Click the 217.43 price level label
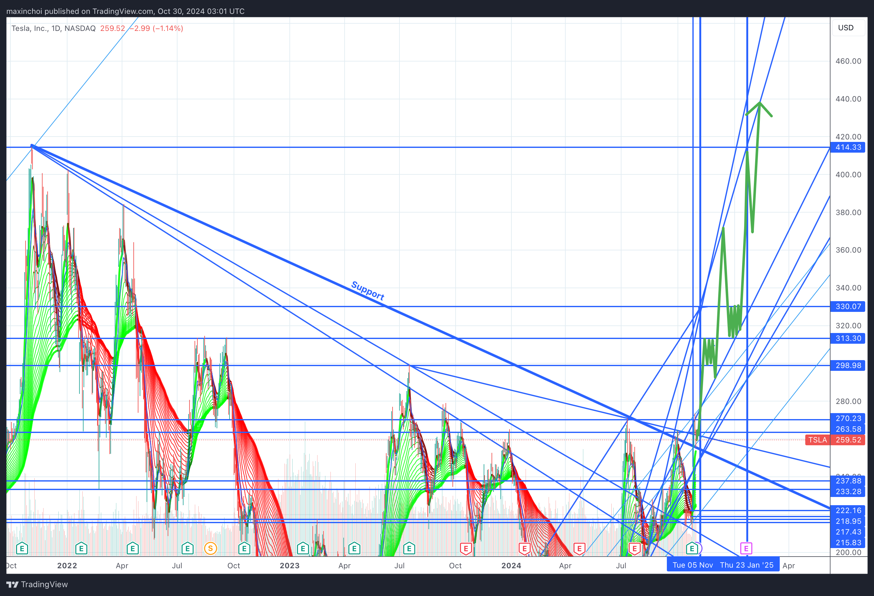 (x=848, y=532)
